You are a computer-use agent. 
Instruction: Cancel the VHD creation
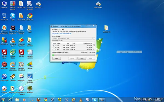81,58
